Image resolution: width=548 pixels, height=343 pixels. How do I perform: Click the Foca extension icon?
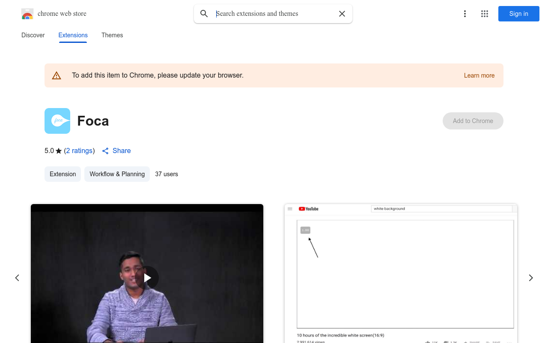tap(57, 121)
